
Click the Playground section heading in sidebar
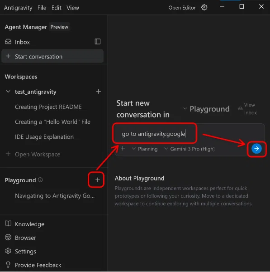click(x=20, y=180)
